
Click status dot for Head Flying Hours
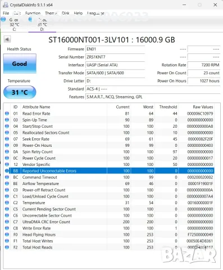click(x=7, y=235)
